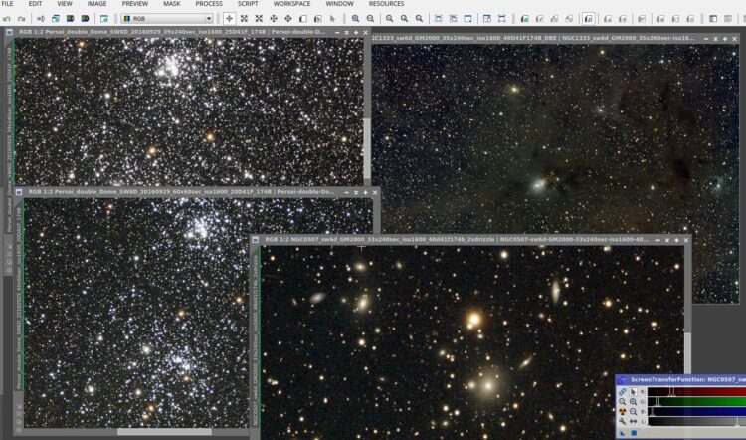Select the New Preview mode tool next to the crosshair

pos(244,19)
